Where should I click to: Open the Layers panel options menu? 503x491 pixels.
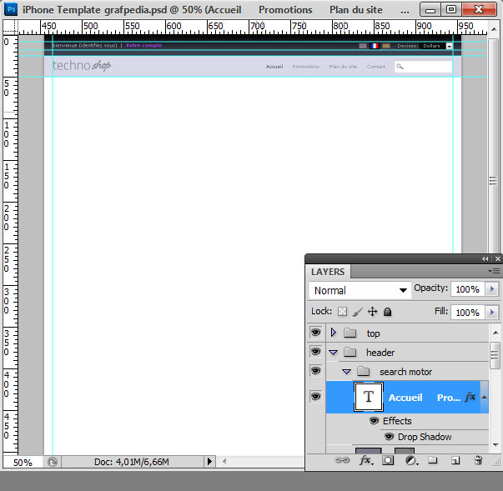494,272
